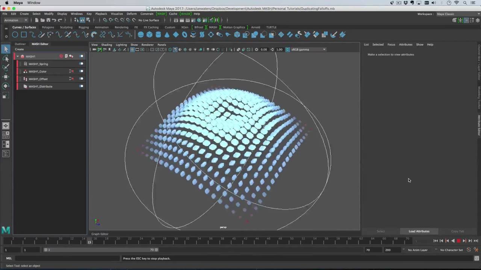Activate the Move tool in toolbox
This screenshot has width=481, height=270.
6,77
